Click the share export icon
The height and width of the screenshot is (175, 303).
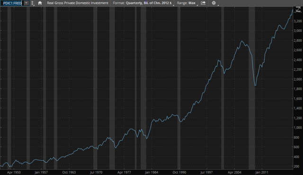tap(203, 3)
